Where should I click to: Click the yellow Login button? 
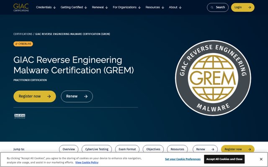point(243,8)
